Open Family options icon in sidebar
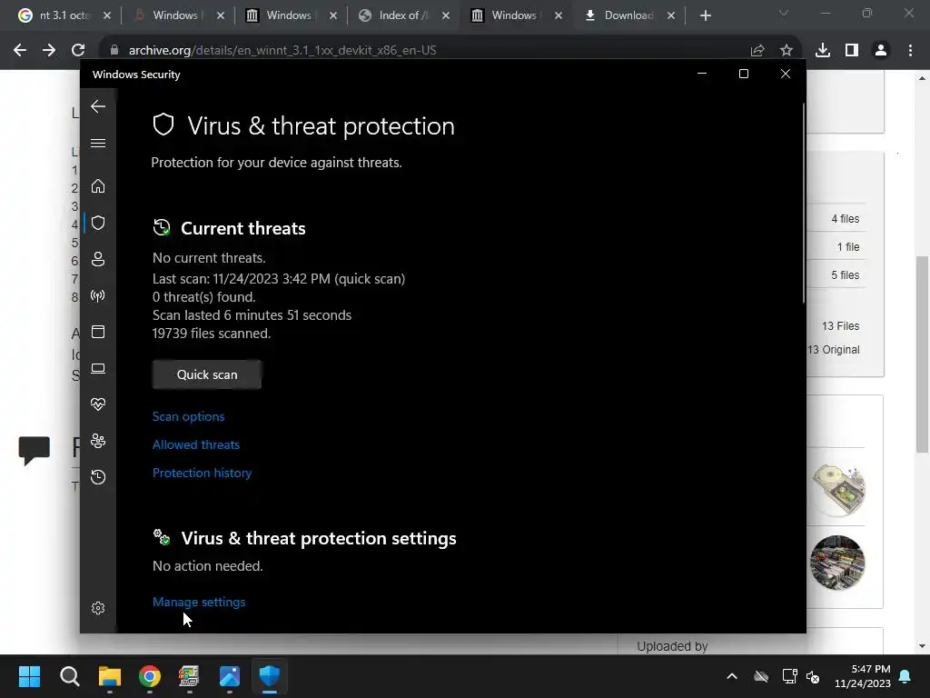Image resolution: width=930 pixels, height=698 pixels. [x=98, y=441]
